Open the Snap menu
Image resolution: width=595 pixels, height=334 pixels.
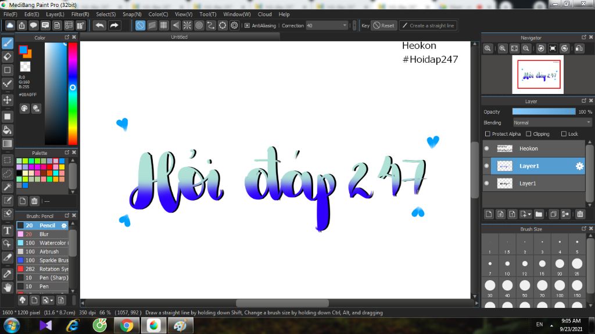coord(132,14)
